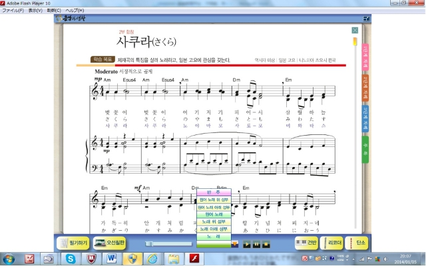Pause the song playback
Screen dimensions: 426x270
coord(256,244)
